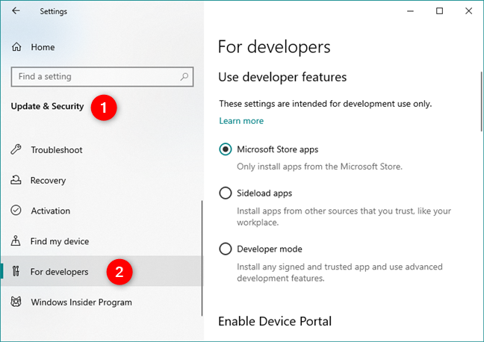Click 'Only install apps from the Microsoft Store' text
This screenshot has width=484, height=342.
[320, 167]
